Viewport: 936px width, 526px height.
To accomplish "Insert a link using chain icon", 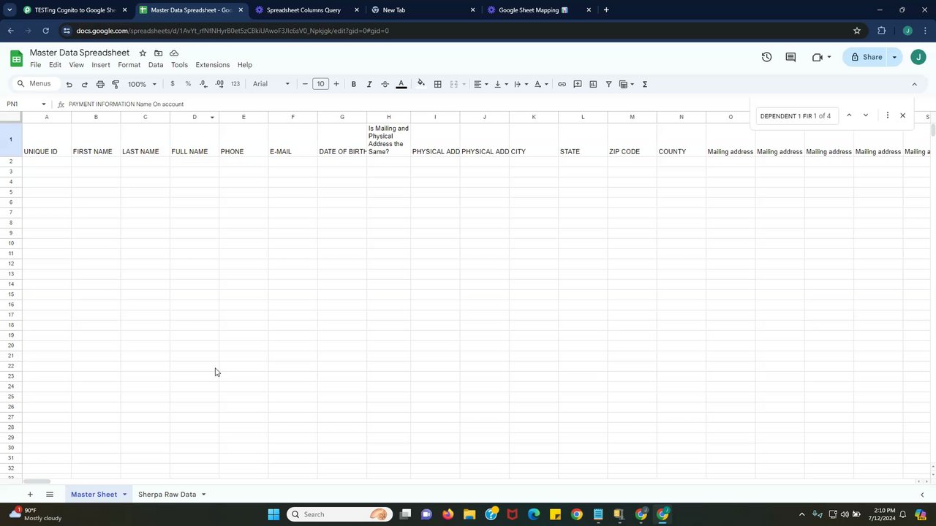I will (562, 84).
